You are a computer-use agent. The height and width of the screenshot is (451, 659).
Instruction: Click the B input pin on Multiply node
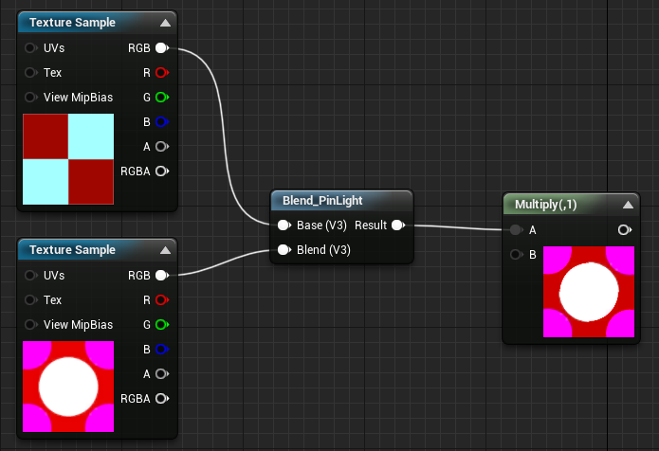tap(516, 255)
